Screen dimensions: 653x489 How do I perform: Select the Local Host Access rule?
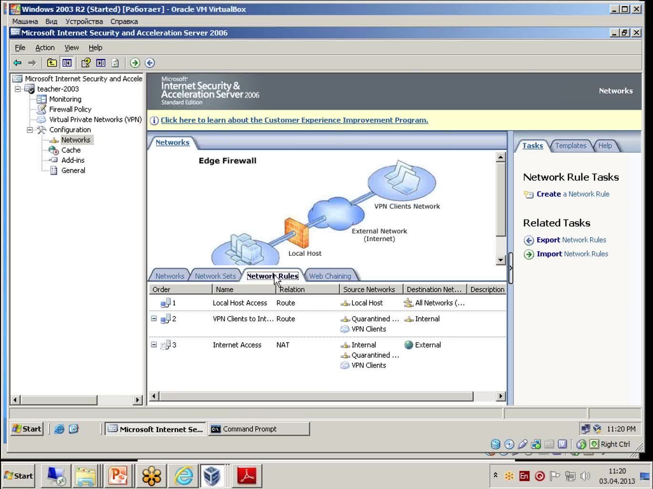click(x=240, y=303)
